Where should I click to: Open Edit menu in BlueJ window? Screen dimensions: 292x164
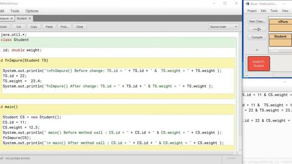coord(263,11)
